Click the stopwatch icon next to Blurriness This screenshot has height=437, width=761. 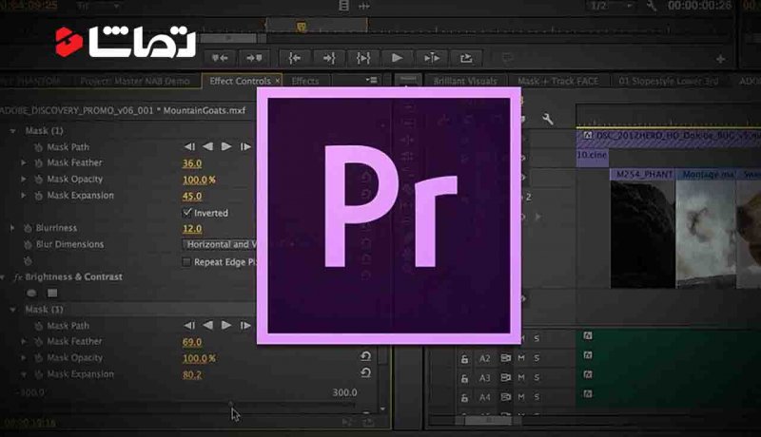[39, 229]
